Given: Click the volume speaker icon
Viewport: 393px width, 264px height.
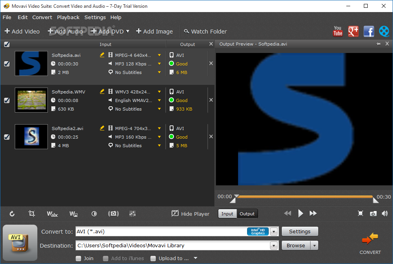Looking at the screenshot, I should pyautogui.click(x=385, y=214).
